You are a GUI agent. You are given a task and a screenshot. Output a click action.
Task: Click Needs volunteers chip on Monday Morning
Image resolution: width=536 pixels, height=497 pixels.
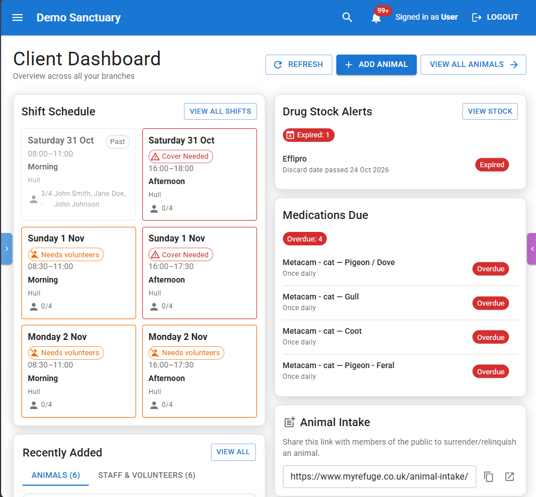pyautogui.click(x=66, y=353)
